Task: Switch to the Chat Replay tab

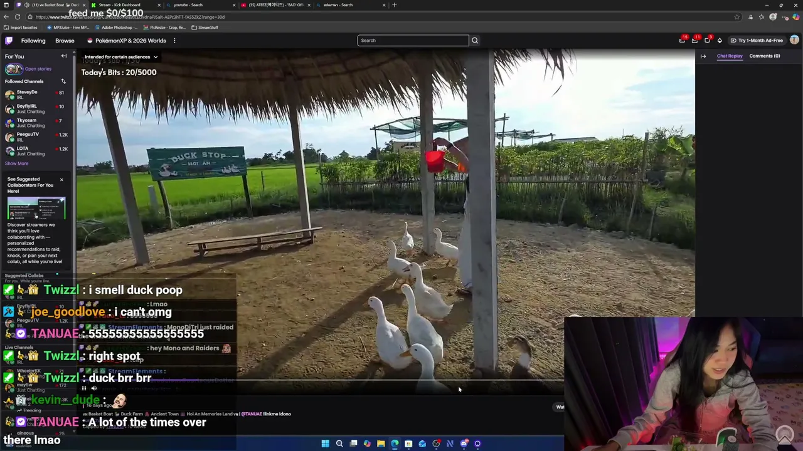Action: tap(730, 56)
